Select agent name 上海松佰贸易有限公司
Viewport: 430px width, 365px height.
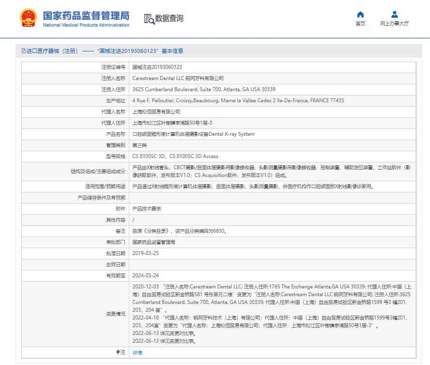click(x=156, y=112)
